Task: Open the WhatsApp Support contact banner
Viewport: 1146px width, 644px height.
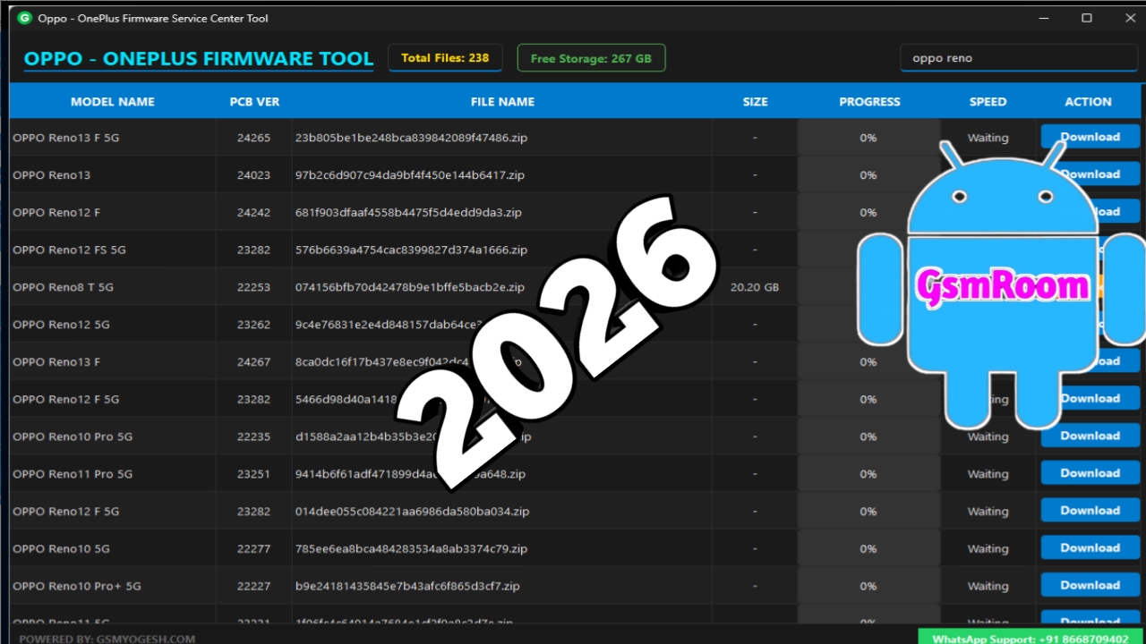Action: click(x=1030, y=637)
